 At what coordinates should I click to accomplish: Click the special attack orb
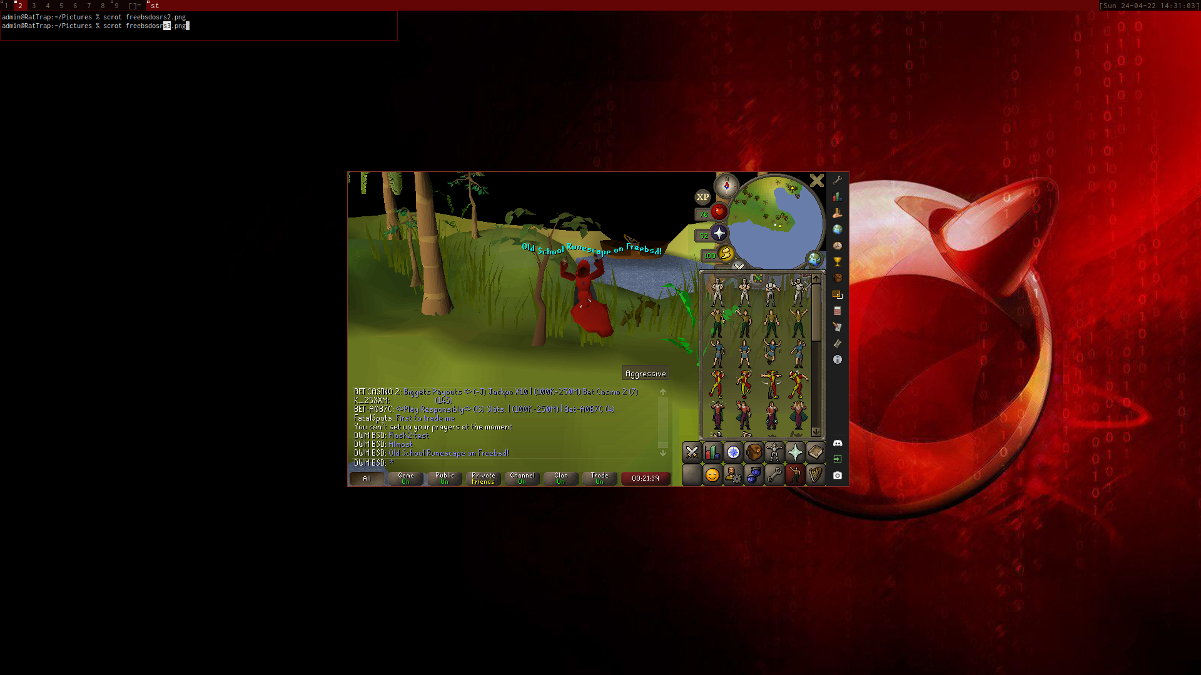[739, 267]
